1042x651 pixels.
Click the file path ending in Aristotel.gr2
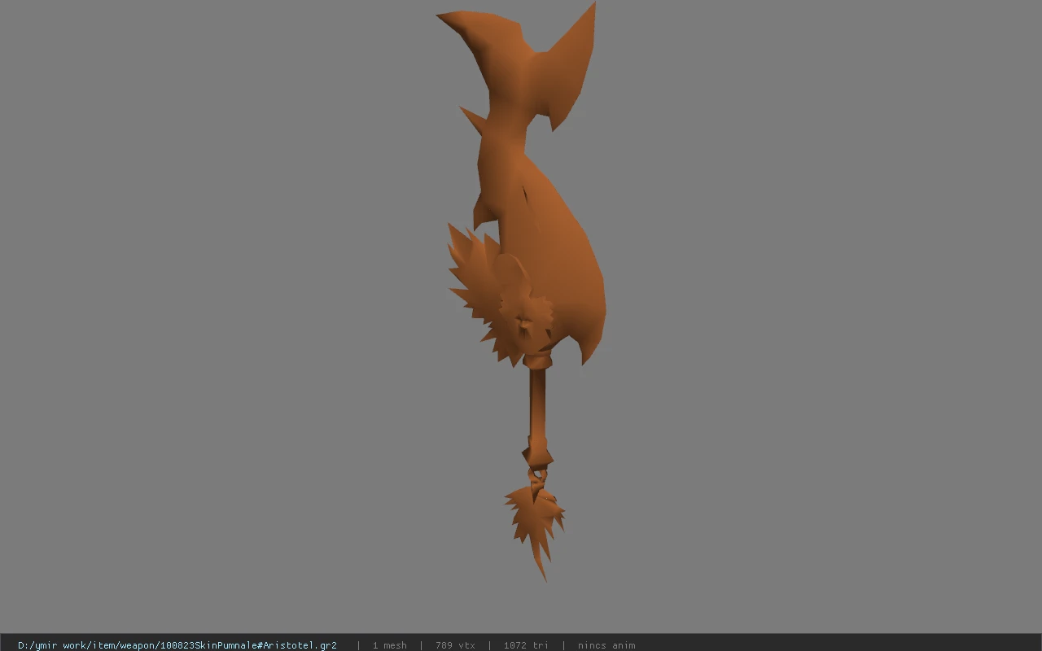point(177,645)
